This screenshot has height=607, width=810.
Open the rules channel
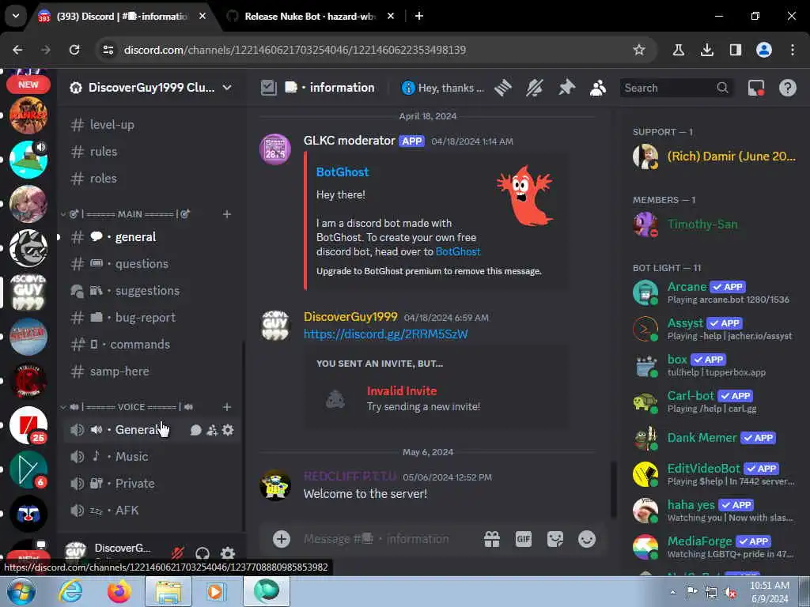[x=152, y=152]
